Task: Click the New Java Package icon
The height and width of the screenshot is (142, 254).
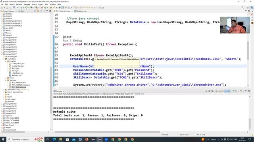Action: tap(42, 7)
